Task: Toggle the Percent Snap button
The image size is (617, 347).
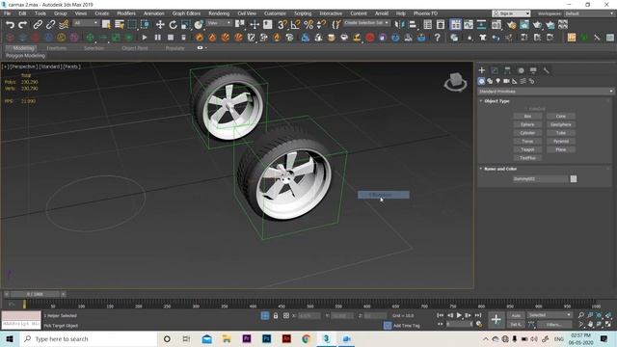Action: coord(308,25)
